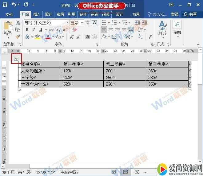Switch to Read Mode view icon
Image resolution: width=203 pixels, height=176 pixels.
point(113,172)
